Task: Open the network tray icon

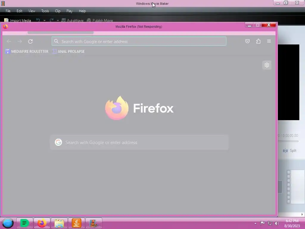Action: pyautogui.click(x=270, y=223)
